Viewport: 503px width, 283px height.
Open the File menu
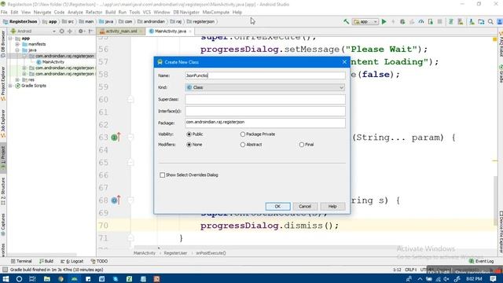4,13
